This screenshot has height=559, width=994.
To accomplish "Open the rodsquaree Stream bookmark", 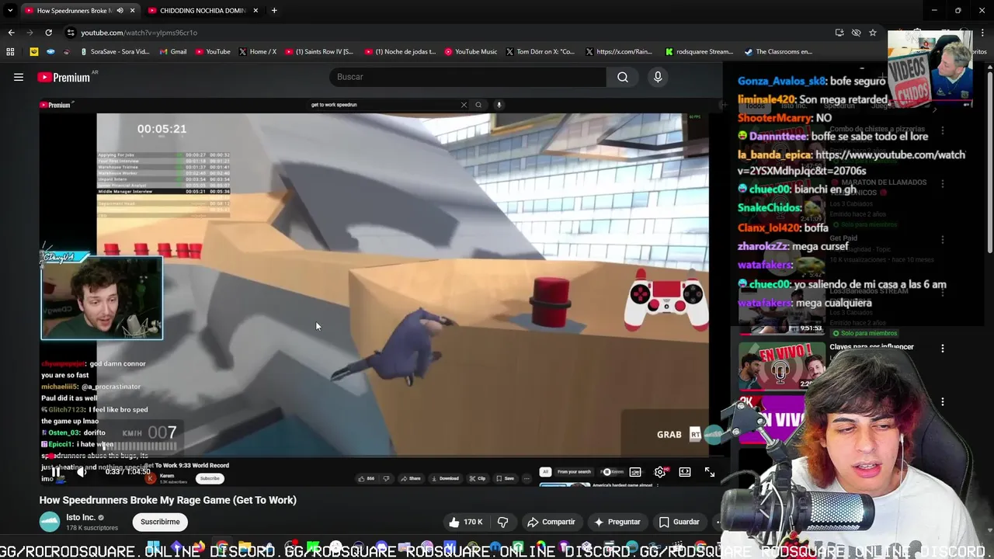I will click(x=700, y=52).
